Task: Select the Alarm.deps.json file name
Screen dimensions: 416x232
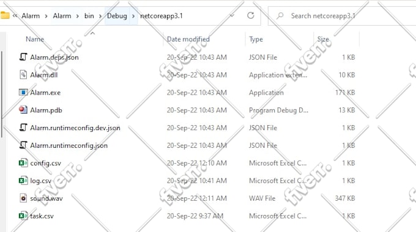Action: [54, 57]
